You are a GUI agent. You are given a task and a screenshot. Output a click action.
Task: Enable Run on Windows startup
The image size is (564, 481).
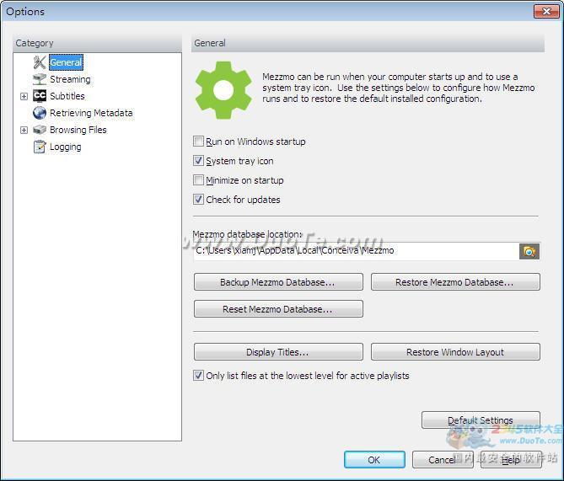click(x=198, y=142)
